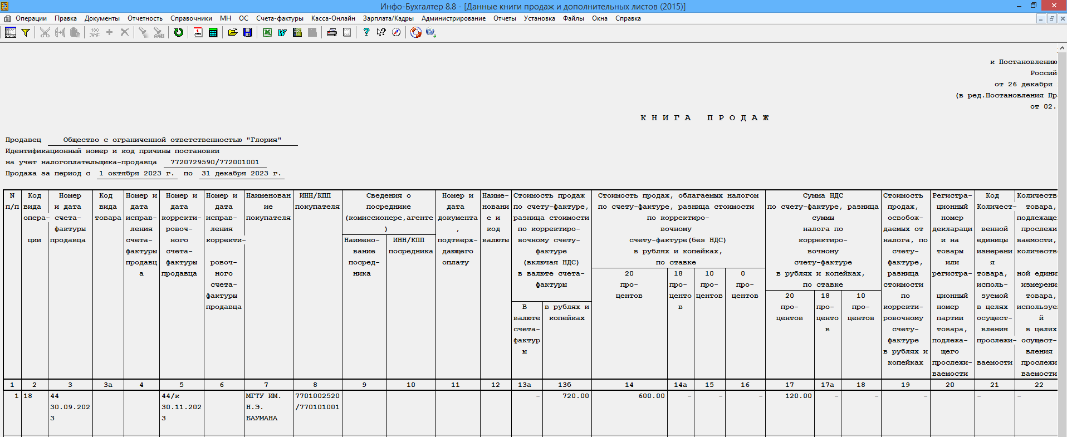The height and width of the screenshot is (437, 1067).
Task: Open the Установка menu
Action: (x=539, y=18)
